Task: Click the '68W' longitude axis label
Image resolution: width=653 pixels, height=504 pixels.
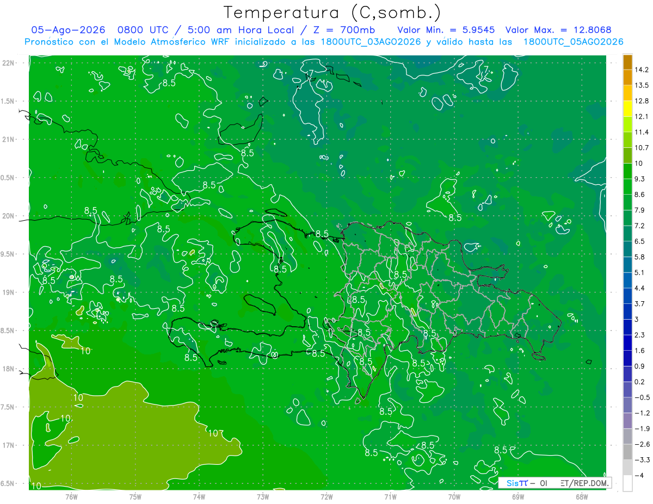Action: (x=582, y=497)
